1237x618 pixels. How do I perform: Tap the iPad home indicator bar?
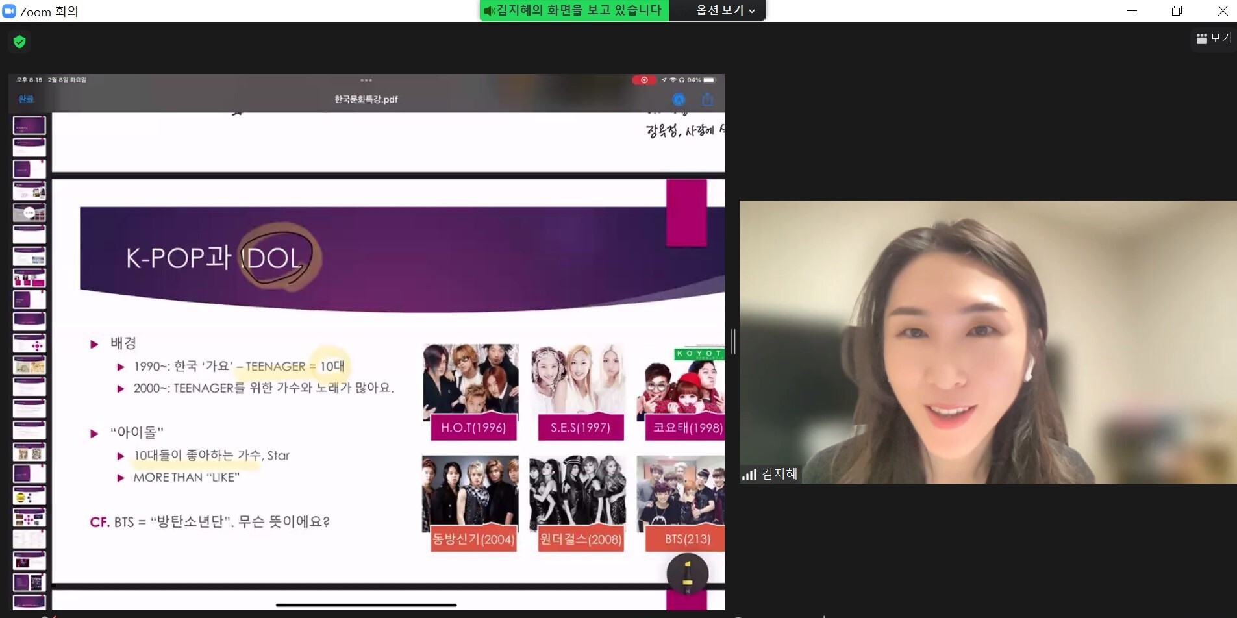point(366,605)
